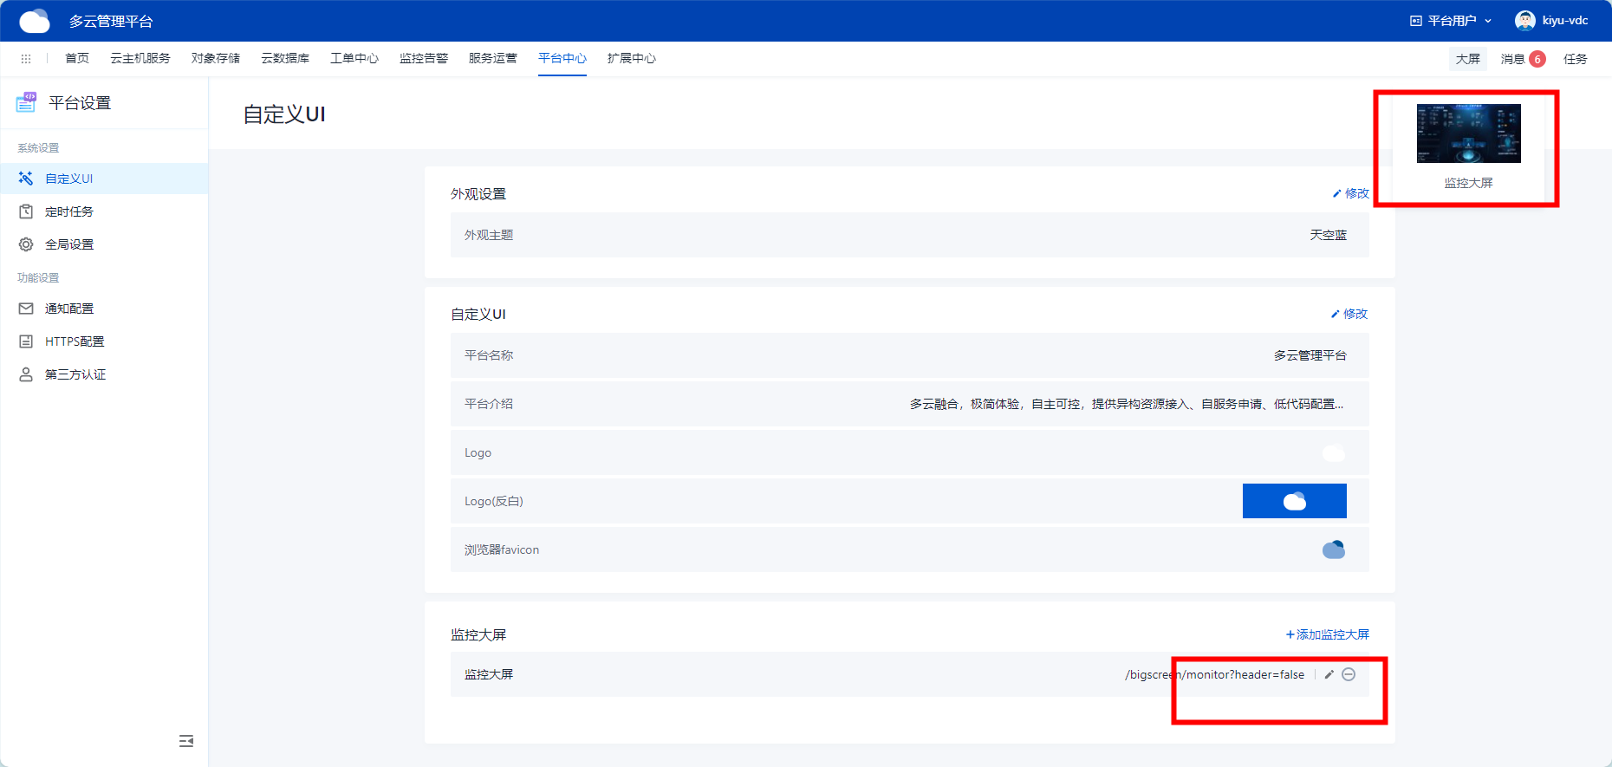
Task: Open the 监控大屏 thumbnail preview
Action: coord(1468,134)
